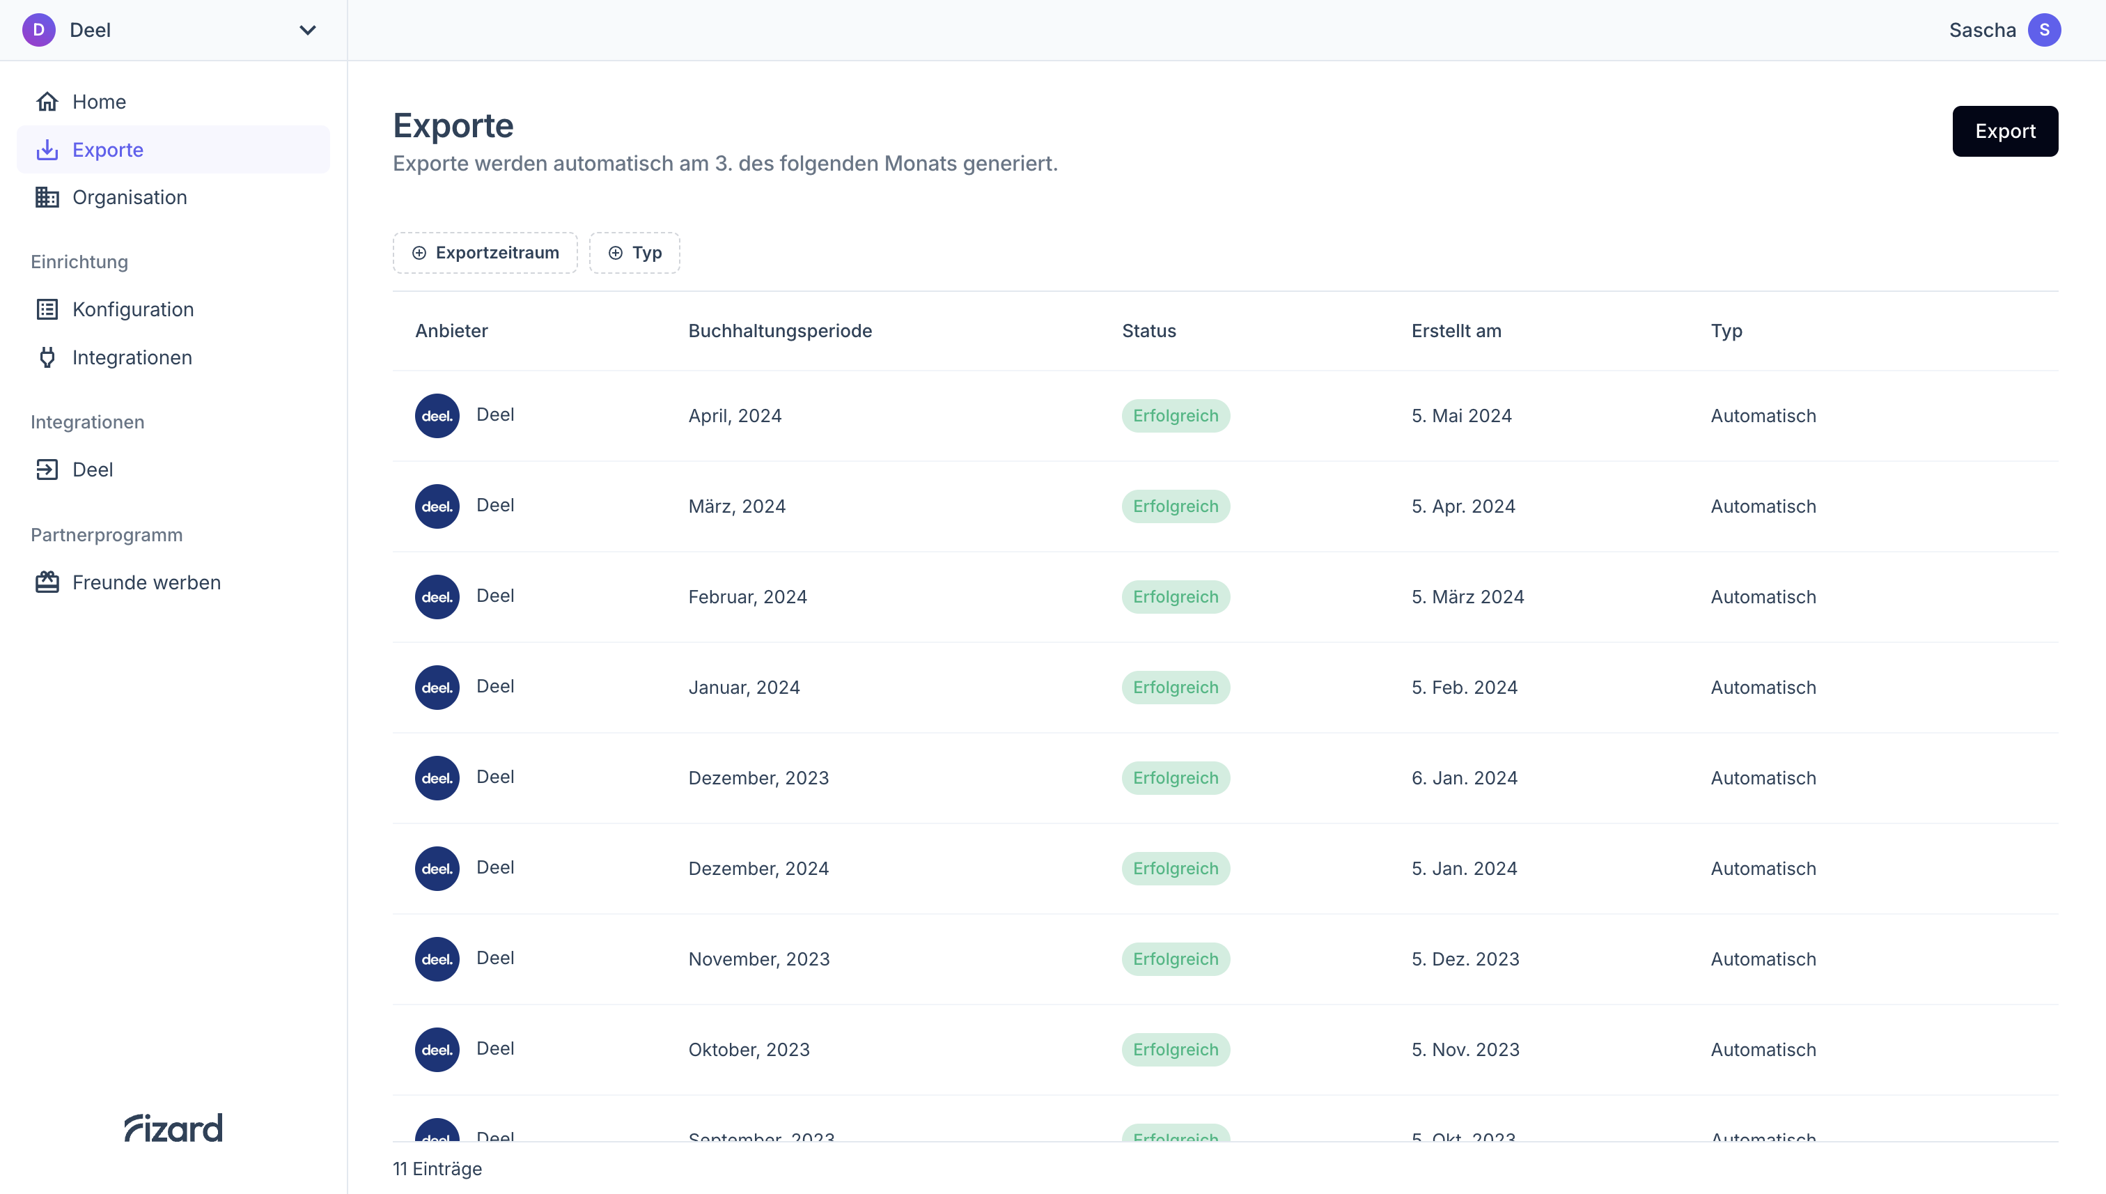Image resolution: width=2106 pixels, height=1194 pixels.
Task: Click the März, 2024 period cell
Action: 736,506
